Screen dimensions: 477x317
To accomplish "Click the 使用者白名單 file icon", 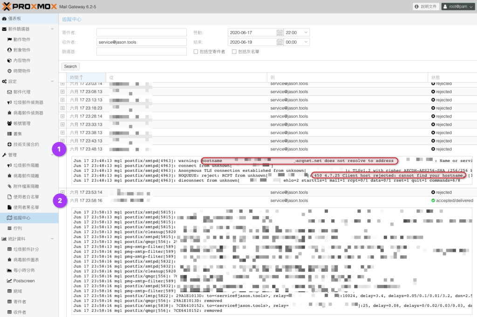I will pyautogui.click(x=9, y=196).
